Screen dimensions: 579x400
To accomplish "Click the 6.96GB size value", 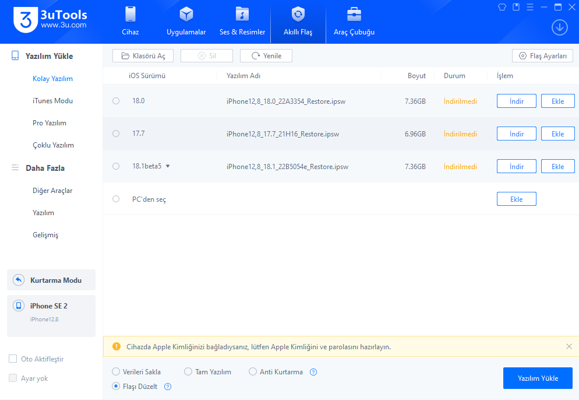I will [x=415, y=134].
